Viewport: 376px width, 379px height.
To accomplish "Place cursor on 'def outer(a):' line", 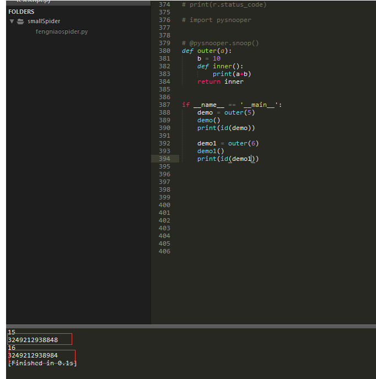I will coord(207,51).
